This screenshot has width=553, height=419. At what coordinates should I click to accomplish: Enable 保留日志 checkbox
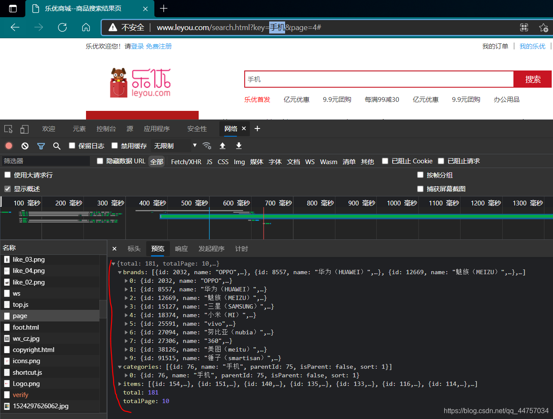click(x=72, y=146)
